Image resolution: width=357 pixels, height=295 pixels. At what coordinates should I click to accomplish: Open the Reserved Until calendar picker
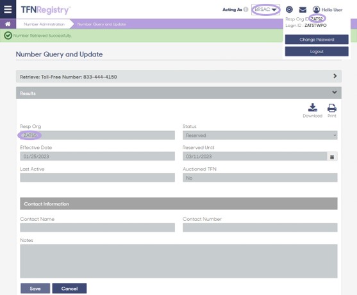(332, 157)
